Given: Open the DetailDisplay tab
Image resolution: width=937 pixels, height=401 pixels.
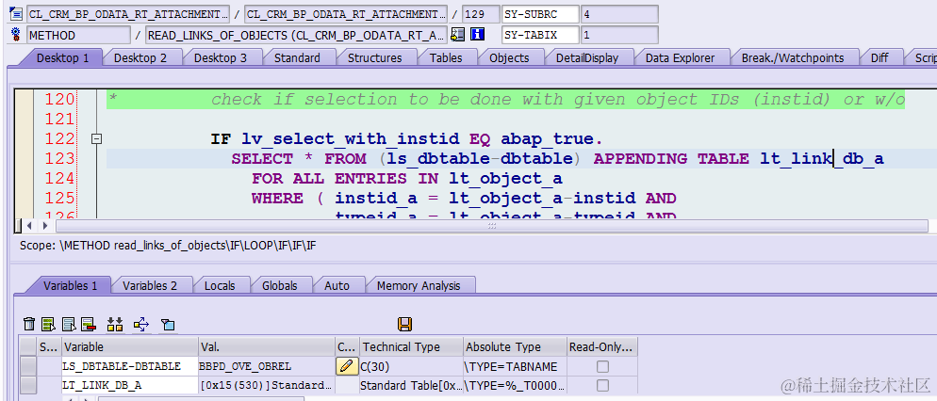Looking at the screenshot, I should pos(587,57).
